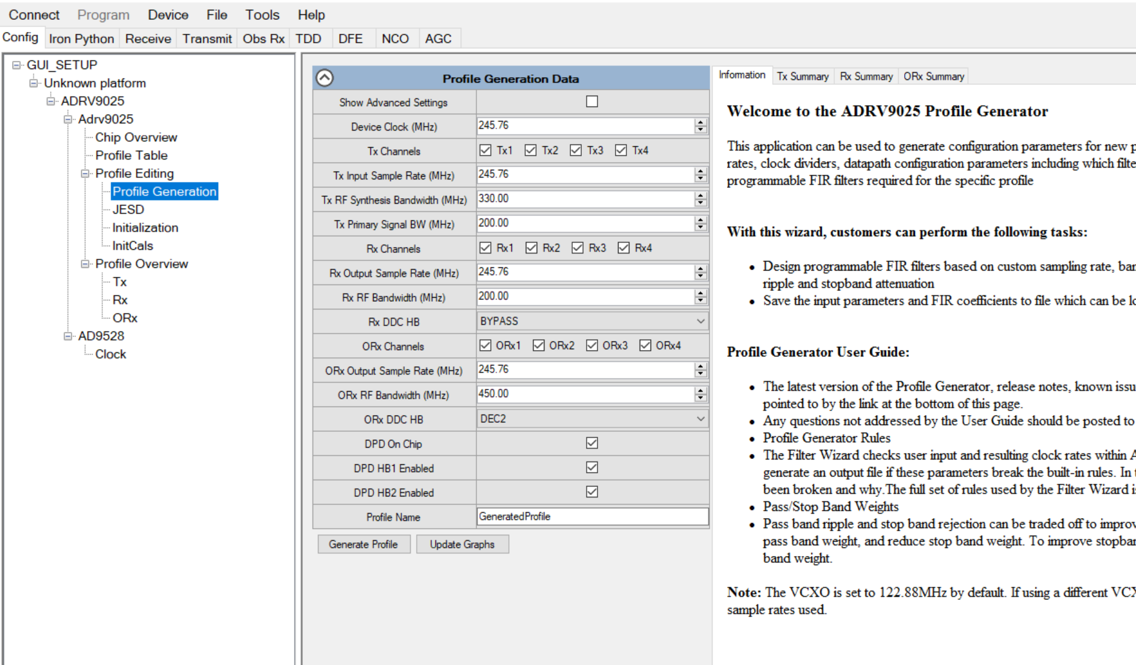Click the Device Clock value field
This screenshot has height=665, width=1136.
pos(585,125)
